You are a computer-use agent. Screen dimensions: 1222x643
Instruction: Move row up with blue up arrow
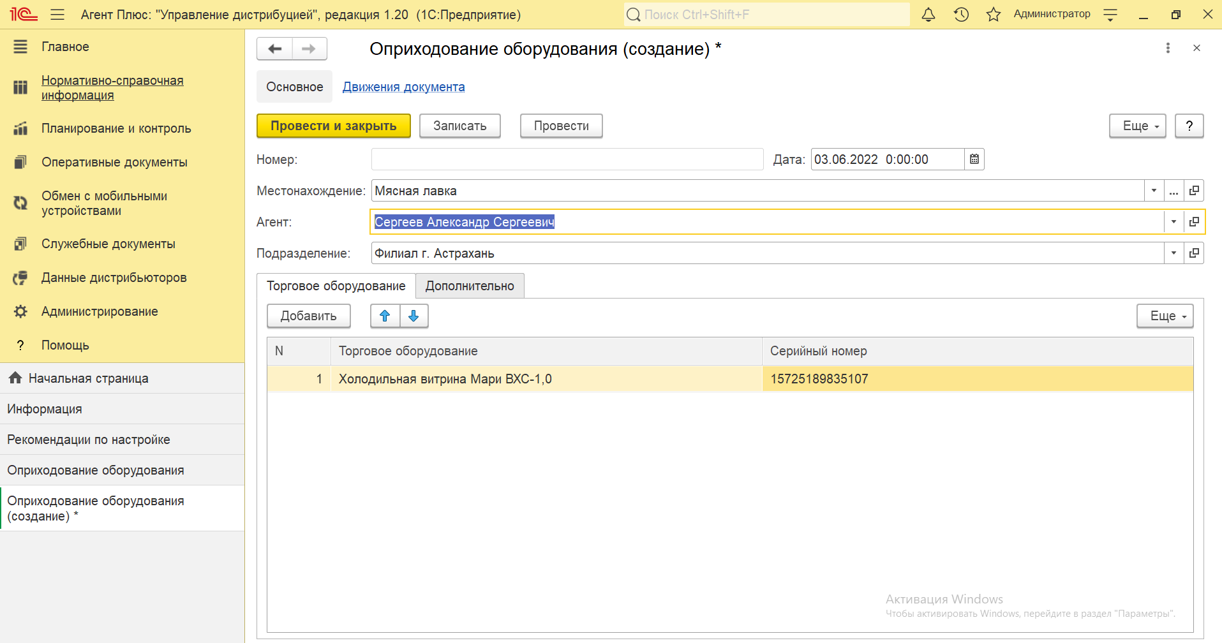385,316
